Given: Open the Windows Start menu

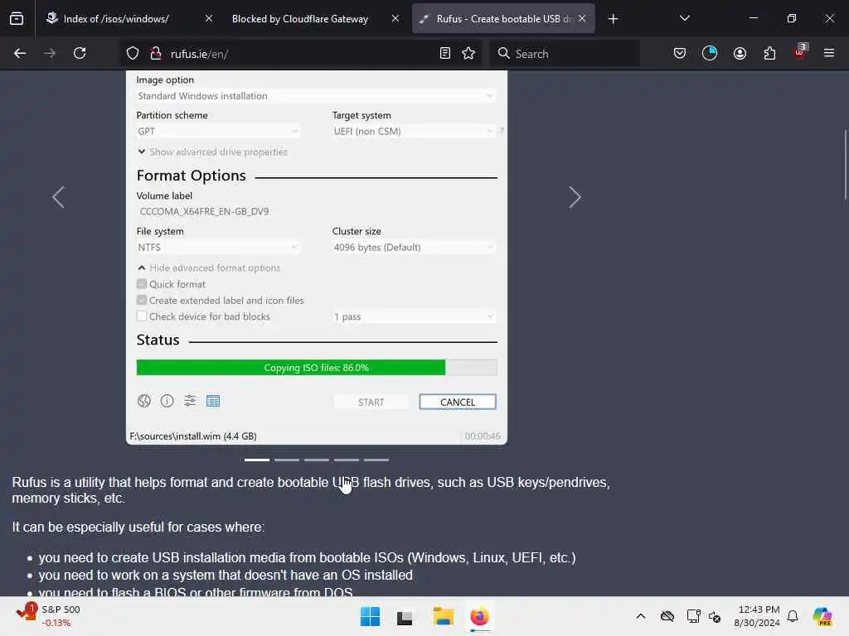Looking at the screenshot, I should [371, 616].
